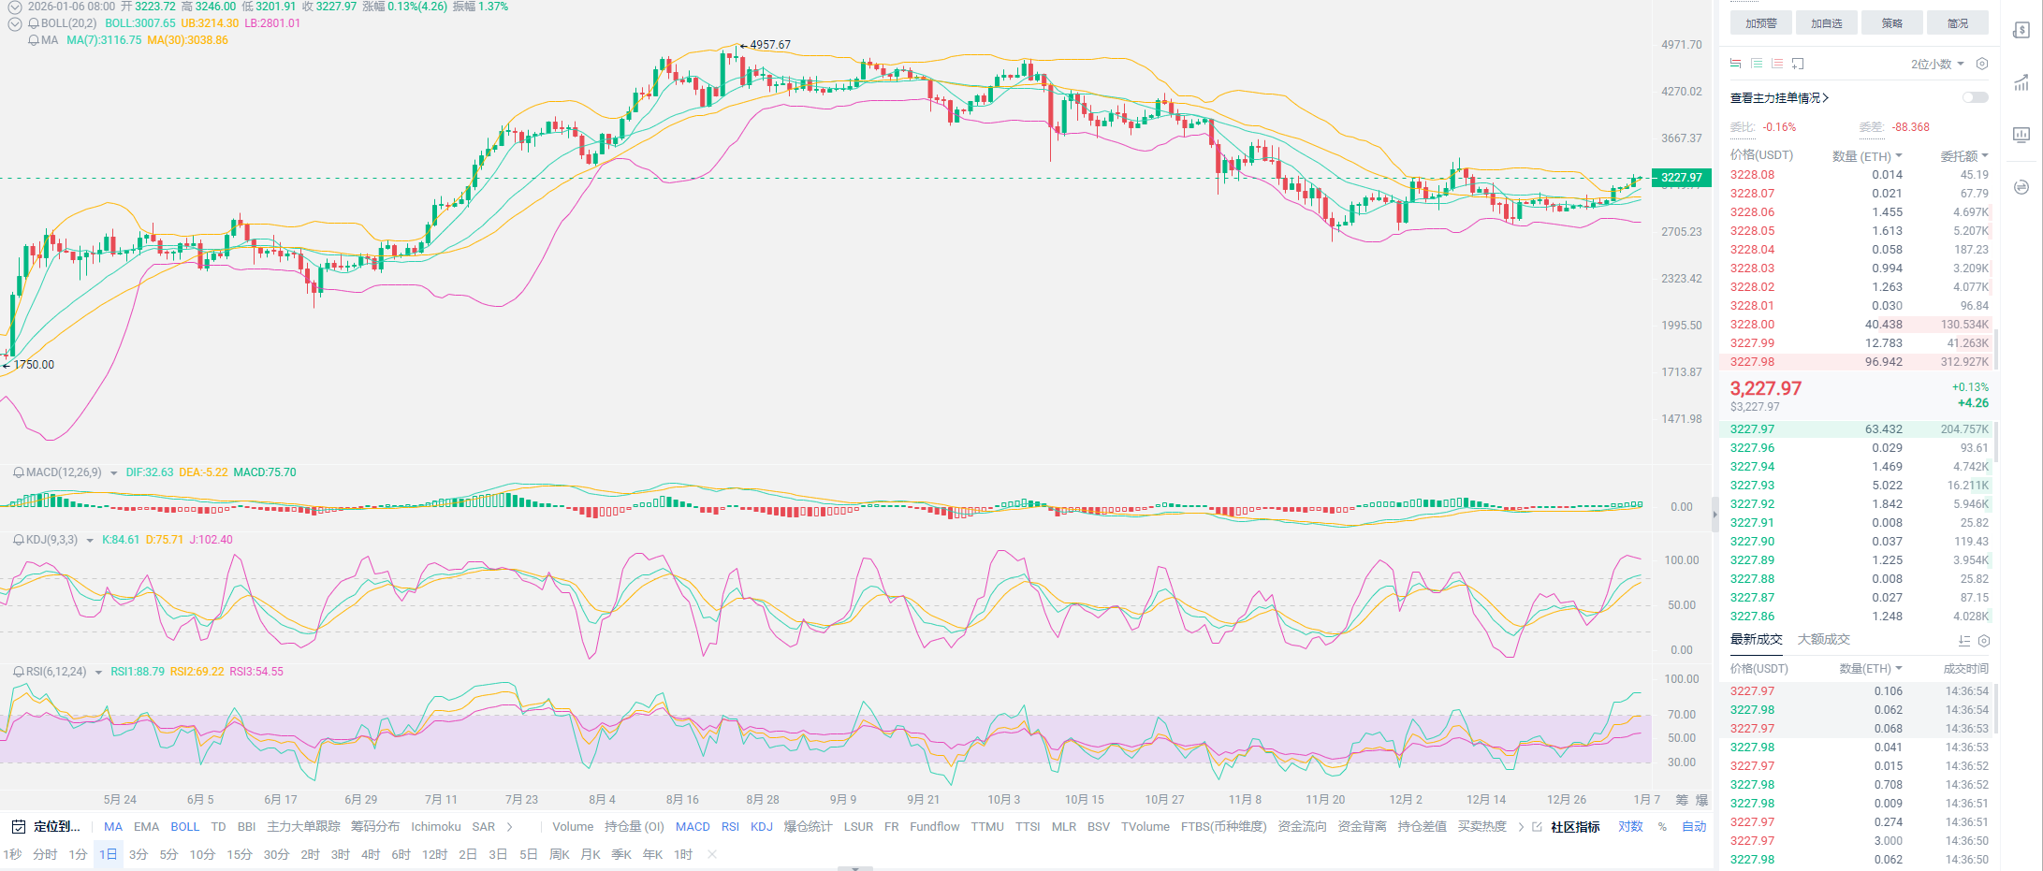This screenshot has height=871, width=2043.
Task: Click the 加自选 button
Action: coord(1826,23)
